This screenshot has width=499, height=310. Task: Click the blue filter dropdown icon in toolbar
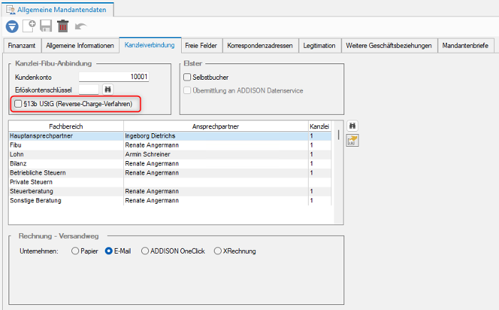[x=12, y=26]
